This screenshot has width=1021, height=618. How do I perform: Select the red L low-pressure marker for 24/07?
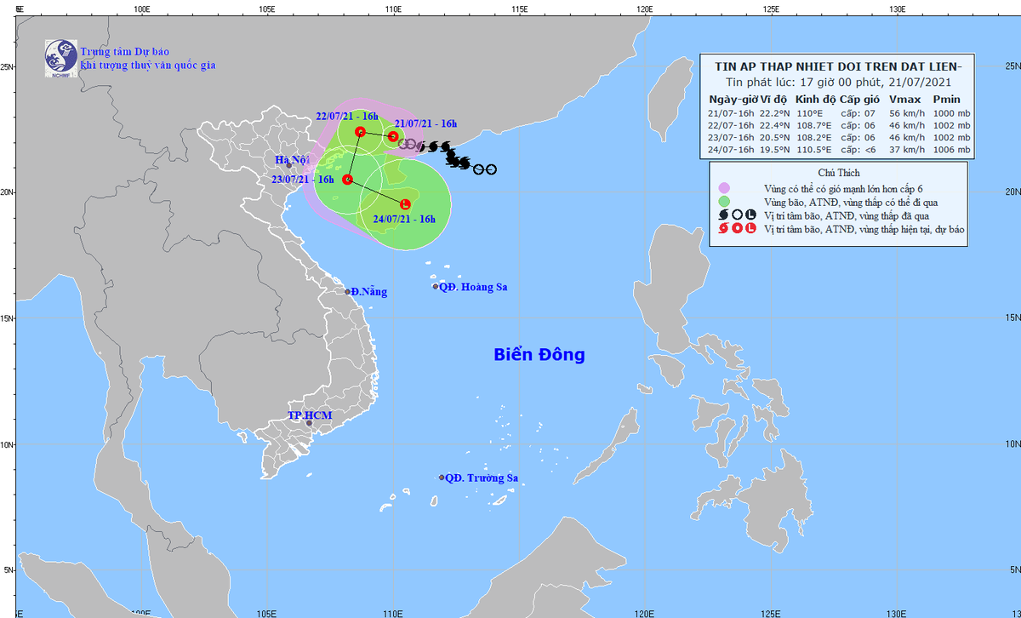pyautogui.click(x=405, y=203)
